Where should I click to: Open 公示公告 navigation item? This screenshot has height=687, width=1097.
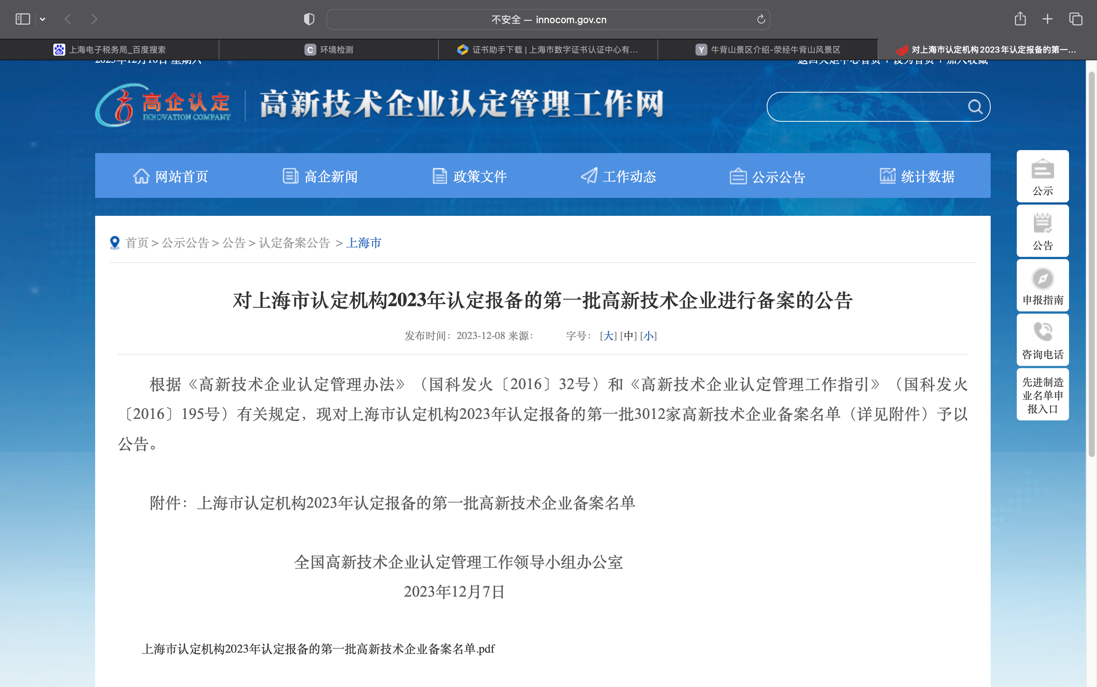[768, 176]
